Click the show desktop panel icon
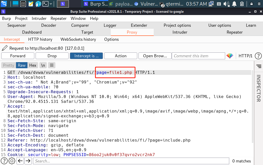The width and height of the screenshot is (263, 165). coord(15,4)
